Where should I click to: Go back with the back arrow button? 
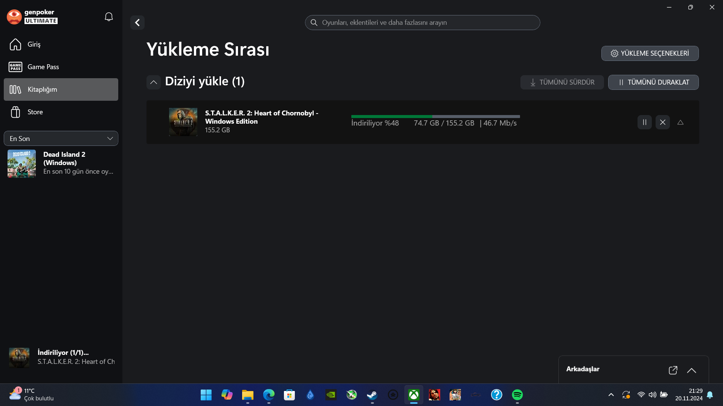click(x=137, y=23)
